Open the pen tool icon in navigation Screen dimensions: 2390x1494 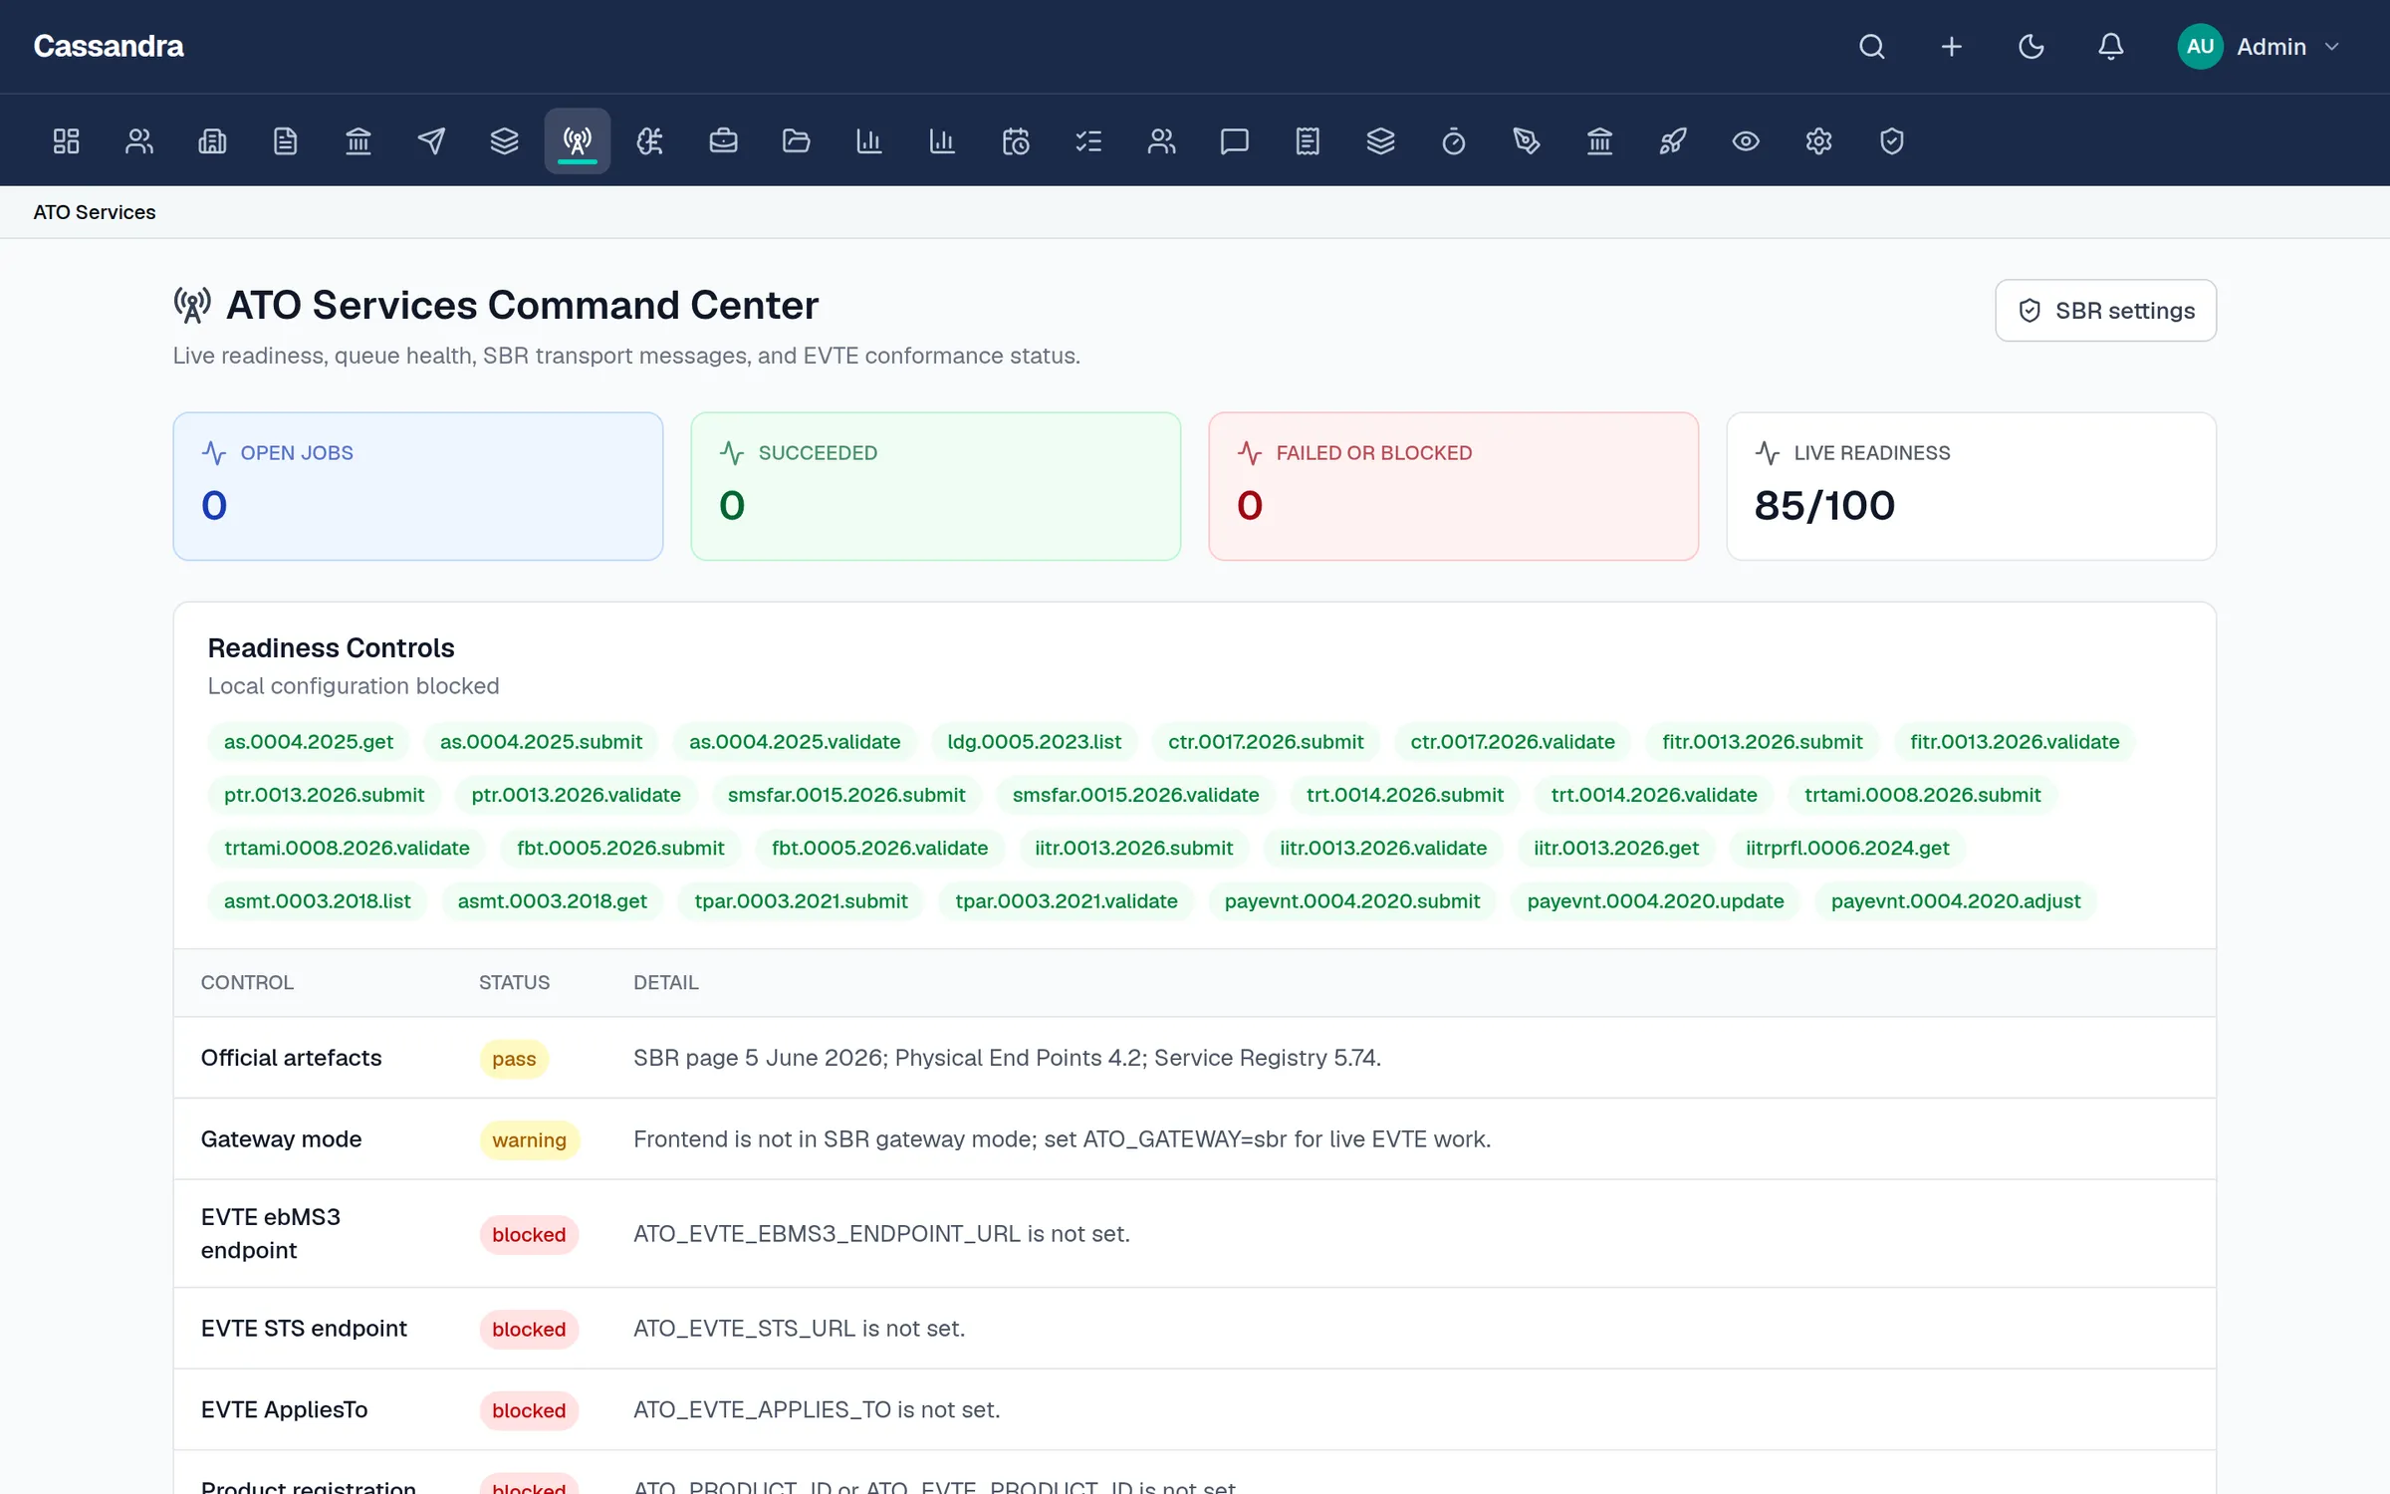pyautogui.click(x=1527, y=141)
